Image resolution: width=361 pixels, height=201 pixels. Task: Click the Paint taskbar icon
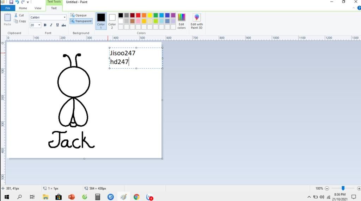124,197
